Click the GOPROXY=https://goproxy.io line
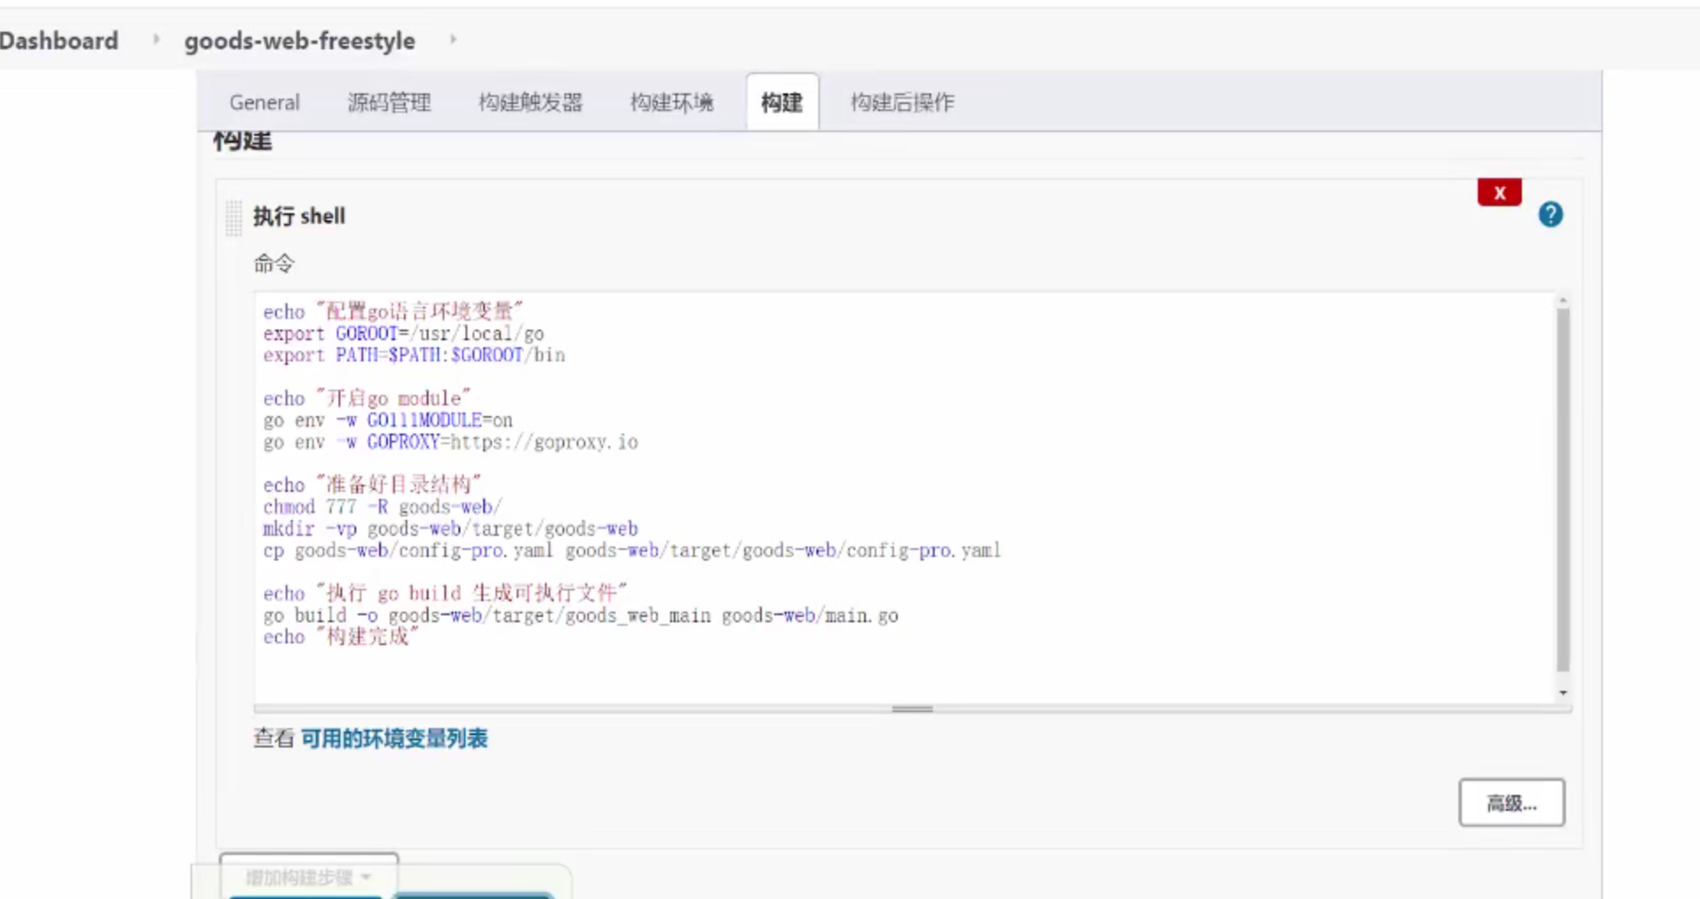Viewport: 1700px width, 899px height. 451,442
